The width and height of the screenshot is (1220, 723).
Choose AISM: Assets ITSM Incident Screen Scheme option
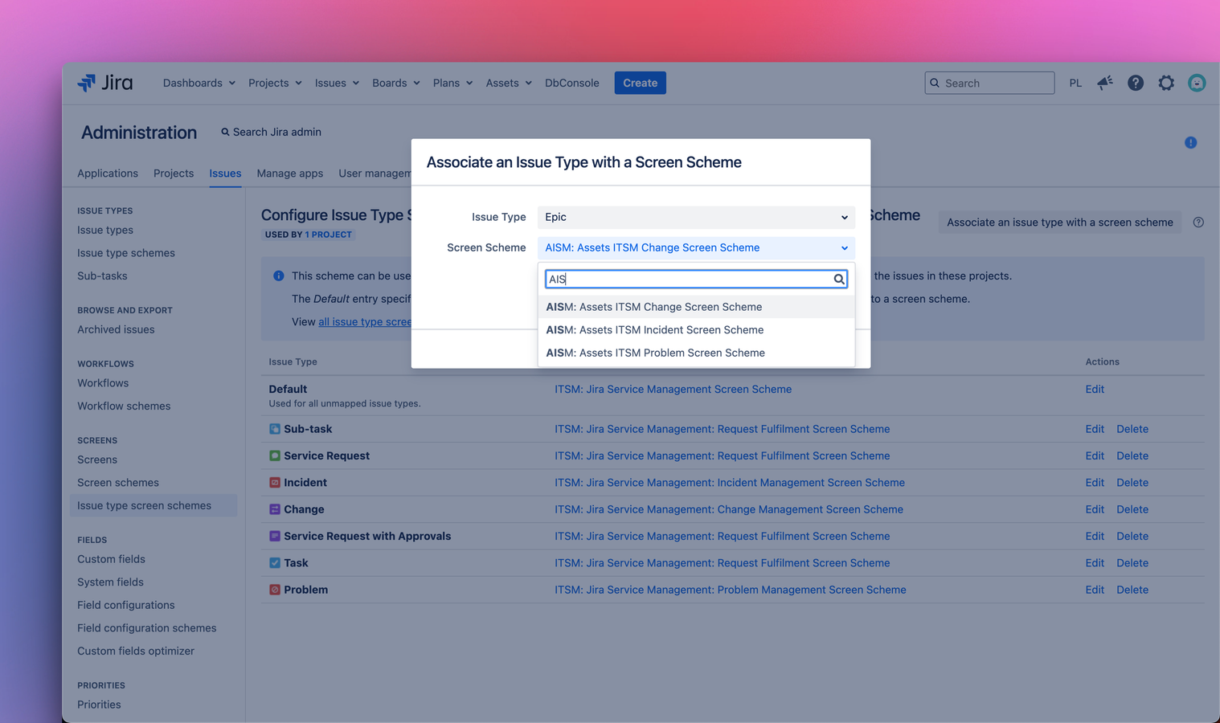pyautogui.click(x=696, y=330)
